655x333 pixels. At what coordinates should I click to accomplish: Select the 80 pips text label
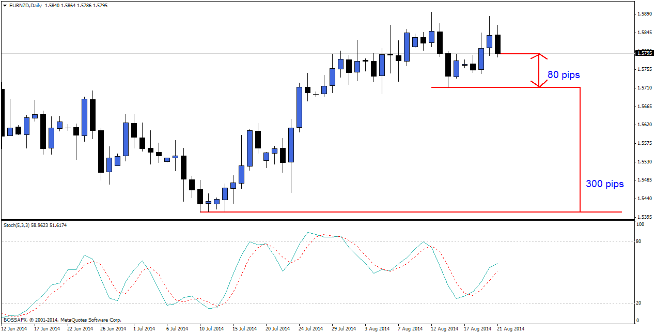[564, 75]
